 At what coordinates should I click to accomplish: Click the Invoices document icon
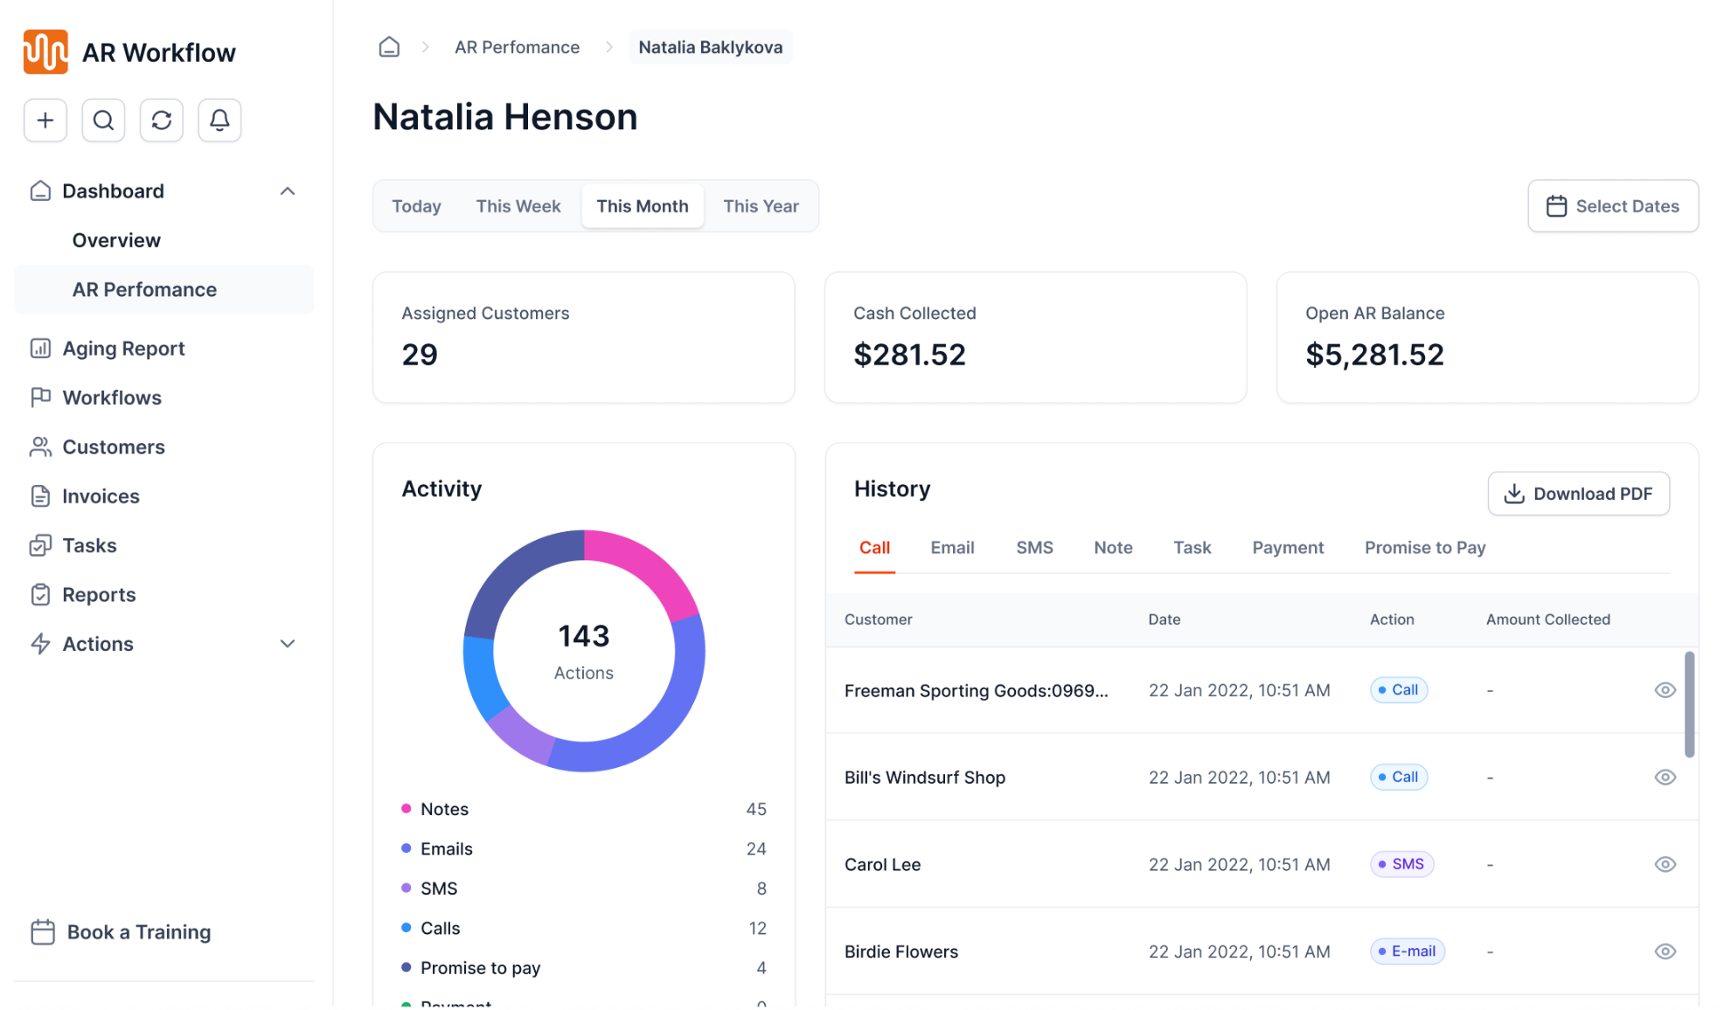(40, 496)
